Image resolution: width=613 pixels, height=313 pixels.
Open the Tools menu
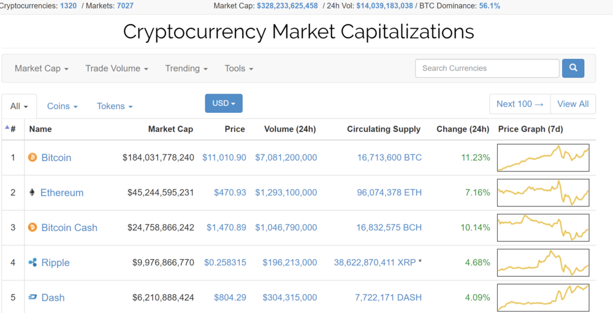238,69
